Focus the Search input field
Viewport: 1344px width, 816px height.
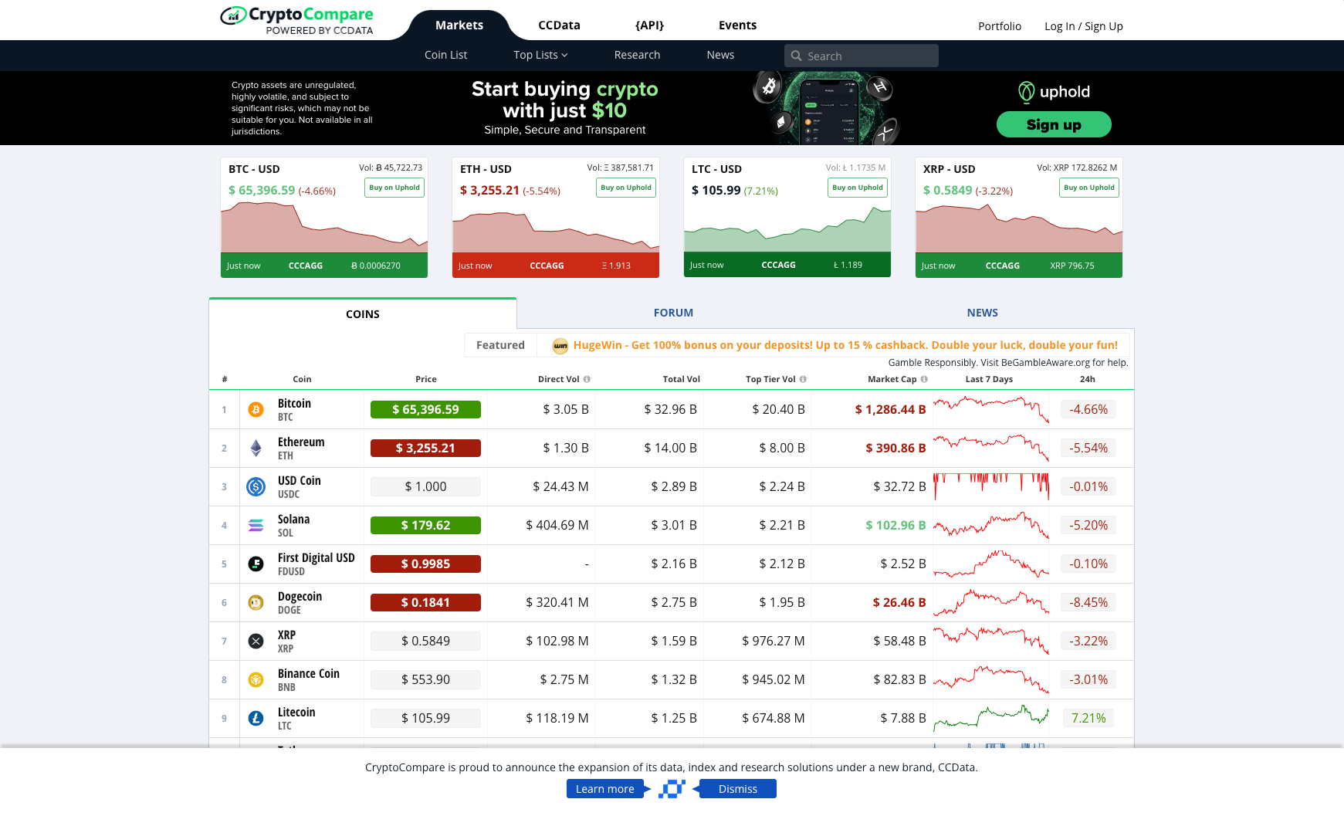pos(862,56)
